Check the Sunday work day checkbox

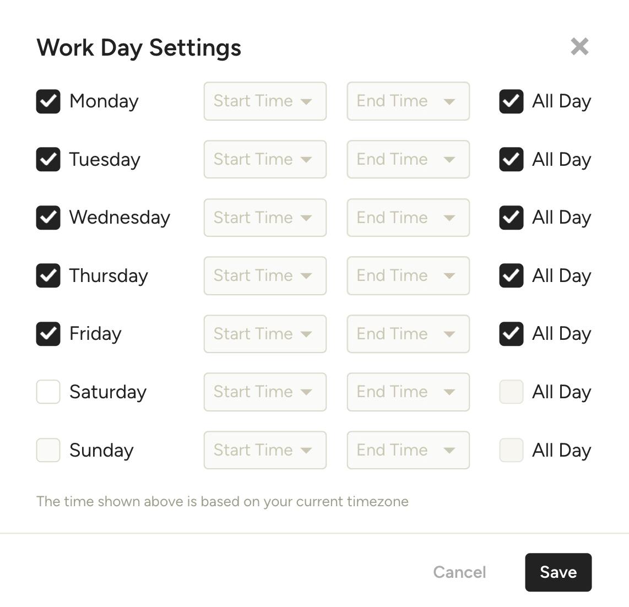pos(48,451)
